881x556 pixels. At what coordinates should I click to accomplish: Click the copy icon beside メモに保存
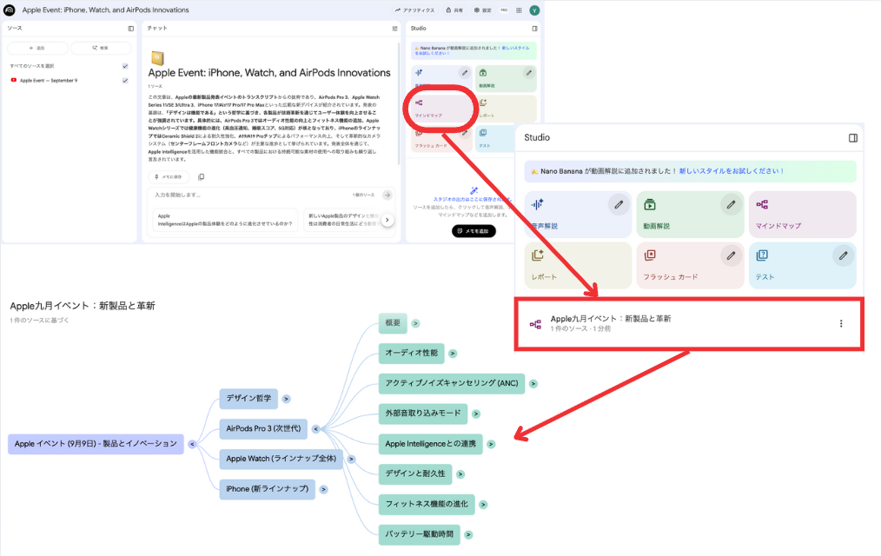coord(201,176)
